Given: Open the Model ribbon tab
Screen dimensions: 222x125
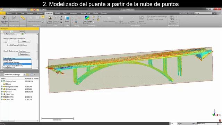Looking at the screenshot, I should click(57, 13).
